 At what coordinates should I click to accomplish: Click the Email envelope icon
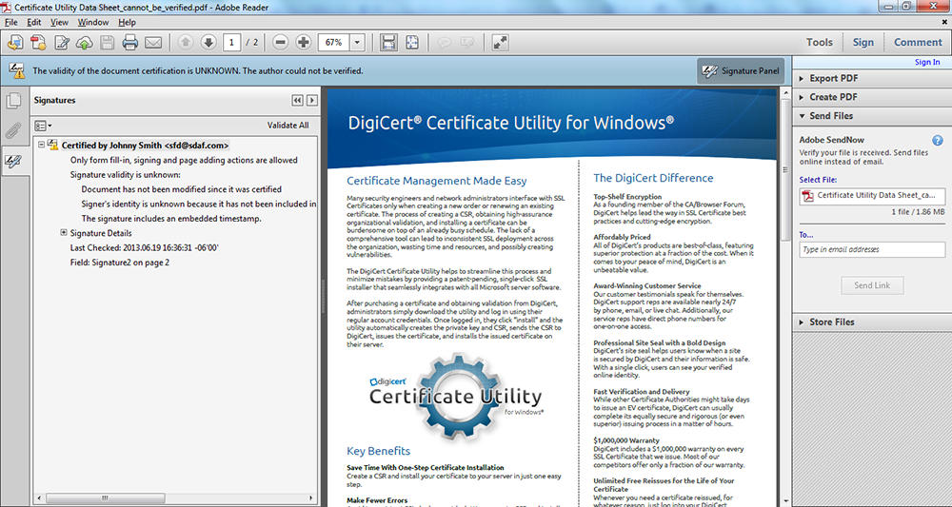pyautogui.click(x=153, y=43)
